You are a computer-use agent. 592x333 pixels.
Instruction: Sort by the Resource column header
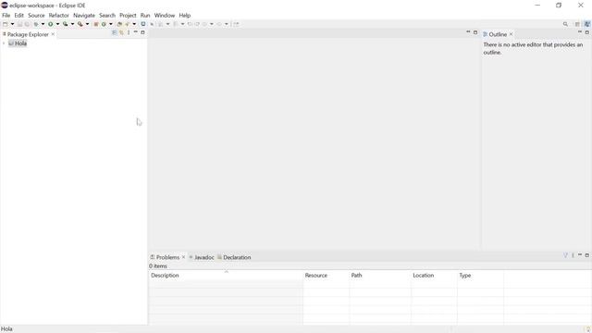click(327, 276)
